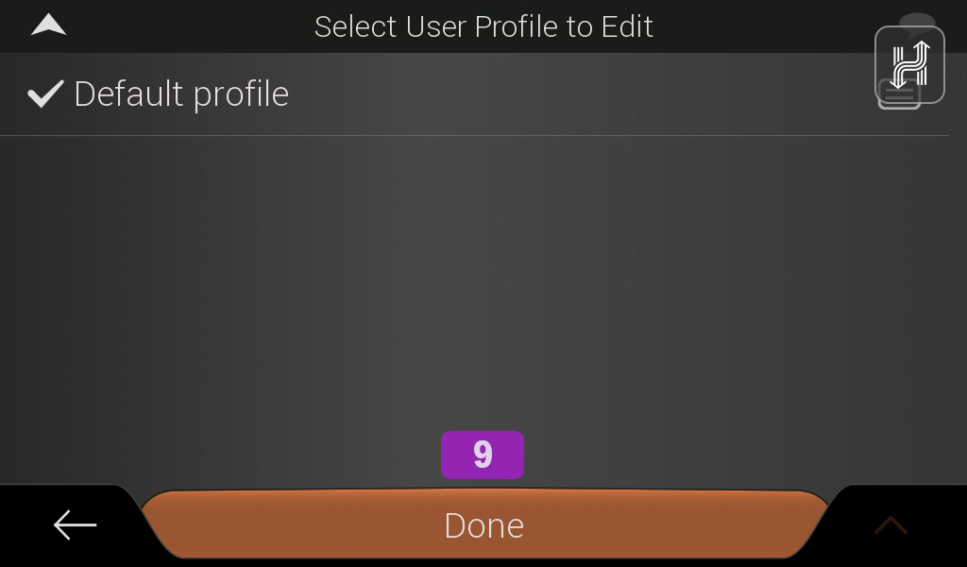This screenshot has height=567, width=967.
Task: Click the number 9 purple label
Action: pyautogui.click(x=483, y=455)
